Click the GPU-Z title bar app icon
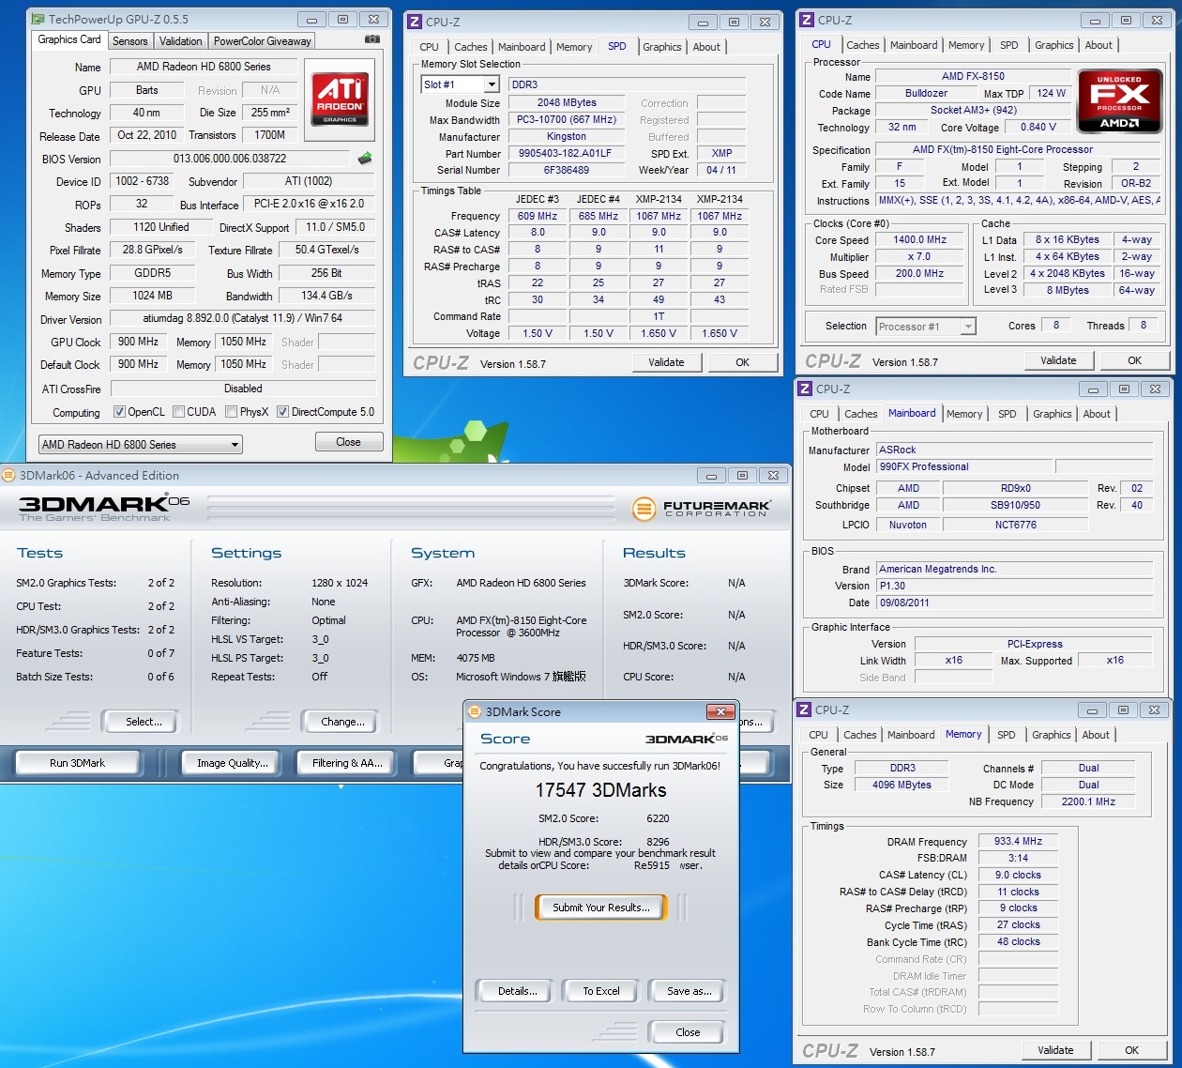The image size is (1182, 1068). pyautogui.click(x=37, y=19)
